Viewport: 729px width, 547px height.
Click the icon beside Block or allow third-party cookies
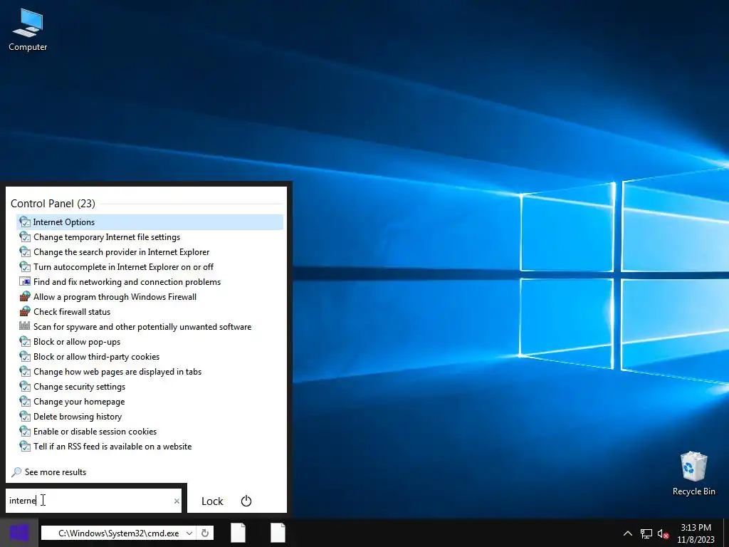click(x=25, y=356)
